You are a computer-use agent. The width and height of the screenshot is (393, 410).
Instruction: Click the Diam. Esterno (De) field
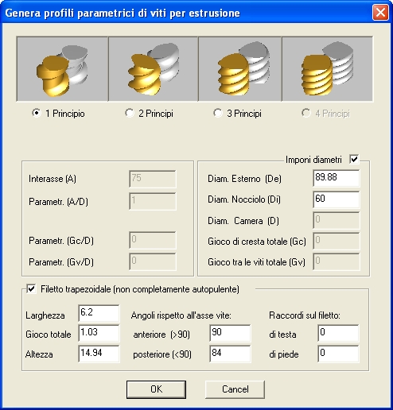pos(337,179)
